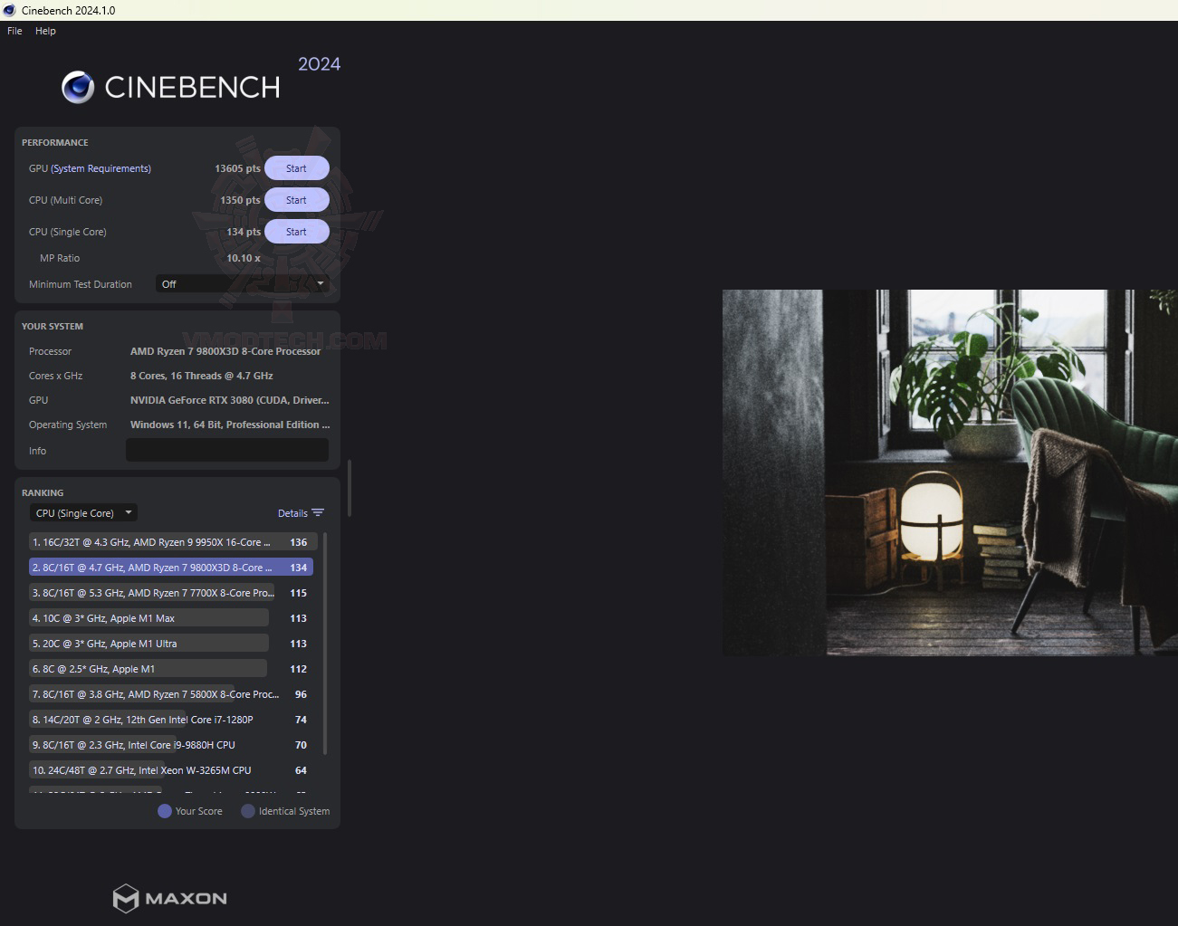Open the File menu
This screenshot has height=926, width=1178.
click(x=14, y=31)
